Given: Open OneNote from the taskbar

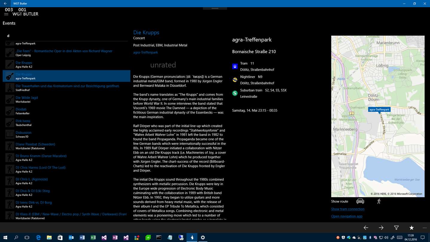Looking at the screenshot, I should [115, 238].
